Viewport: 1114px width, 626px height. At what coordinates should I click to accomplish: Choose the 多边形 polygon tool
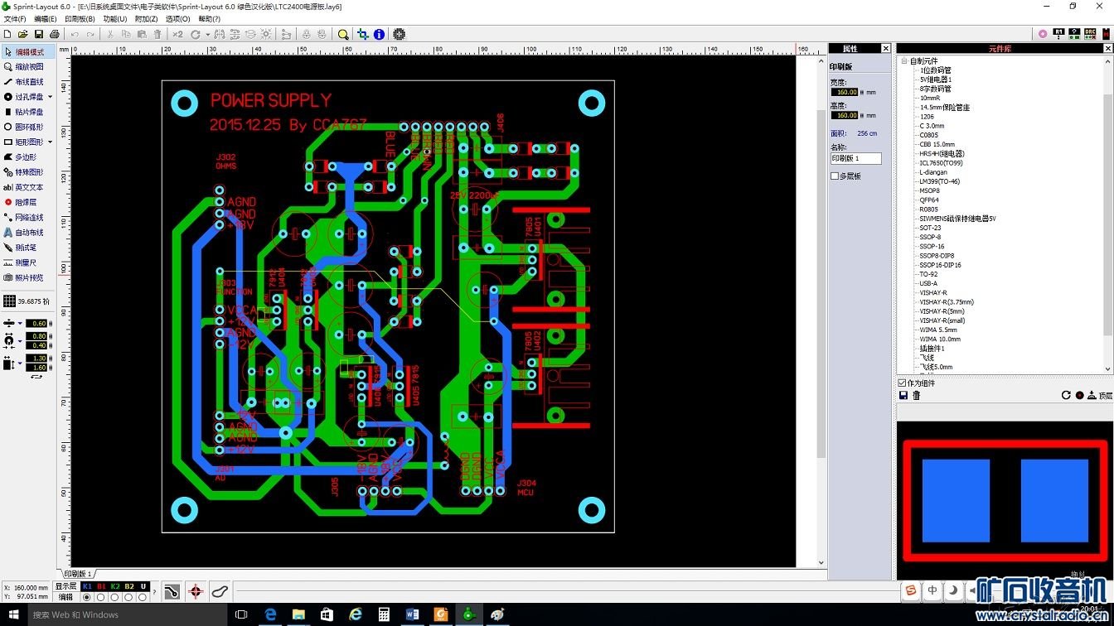click(x=25, y=157)
